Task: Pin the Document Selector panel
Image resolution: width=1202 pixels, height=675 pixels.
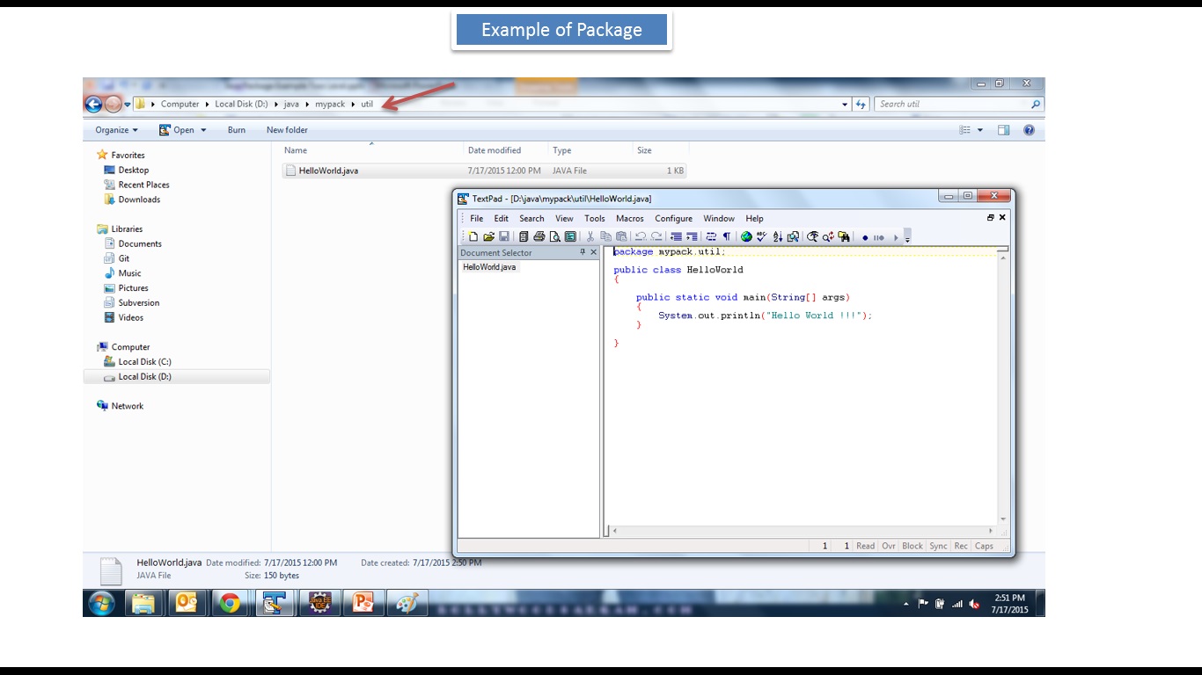Action: [583, 252]
